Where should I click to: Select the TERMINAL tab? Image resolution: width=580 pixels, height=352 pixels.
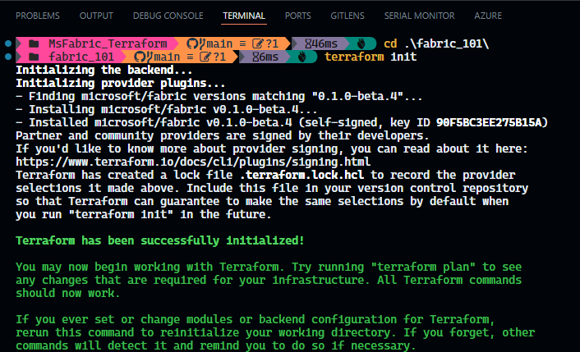coord(244,16)
